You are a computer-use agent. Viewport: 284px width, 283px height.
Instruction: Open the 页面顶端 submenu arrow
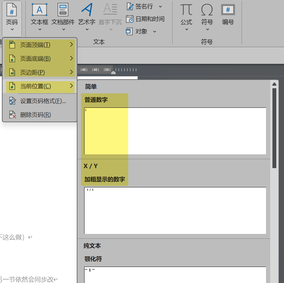pyautogui.click(x=71, y=45)
